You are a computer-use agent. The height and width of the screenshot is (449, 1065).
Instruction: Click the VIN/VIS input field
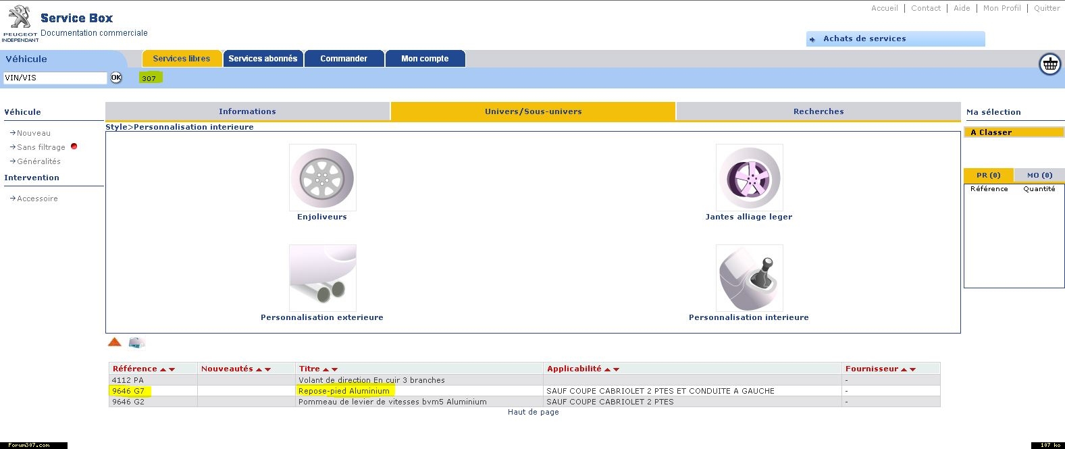coord(55,78)
